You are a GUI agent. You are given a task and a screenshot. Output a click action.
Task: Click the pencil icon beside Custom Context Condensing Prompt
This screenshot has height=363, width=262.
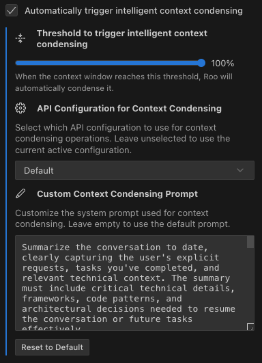20,193
